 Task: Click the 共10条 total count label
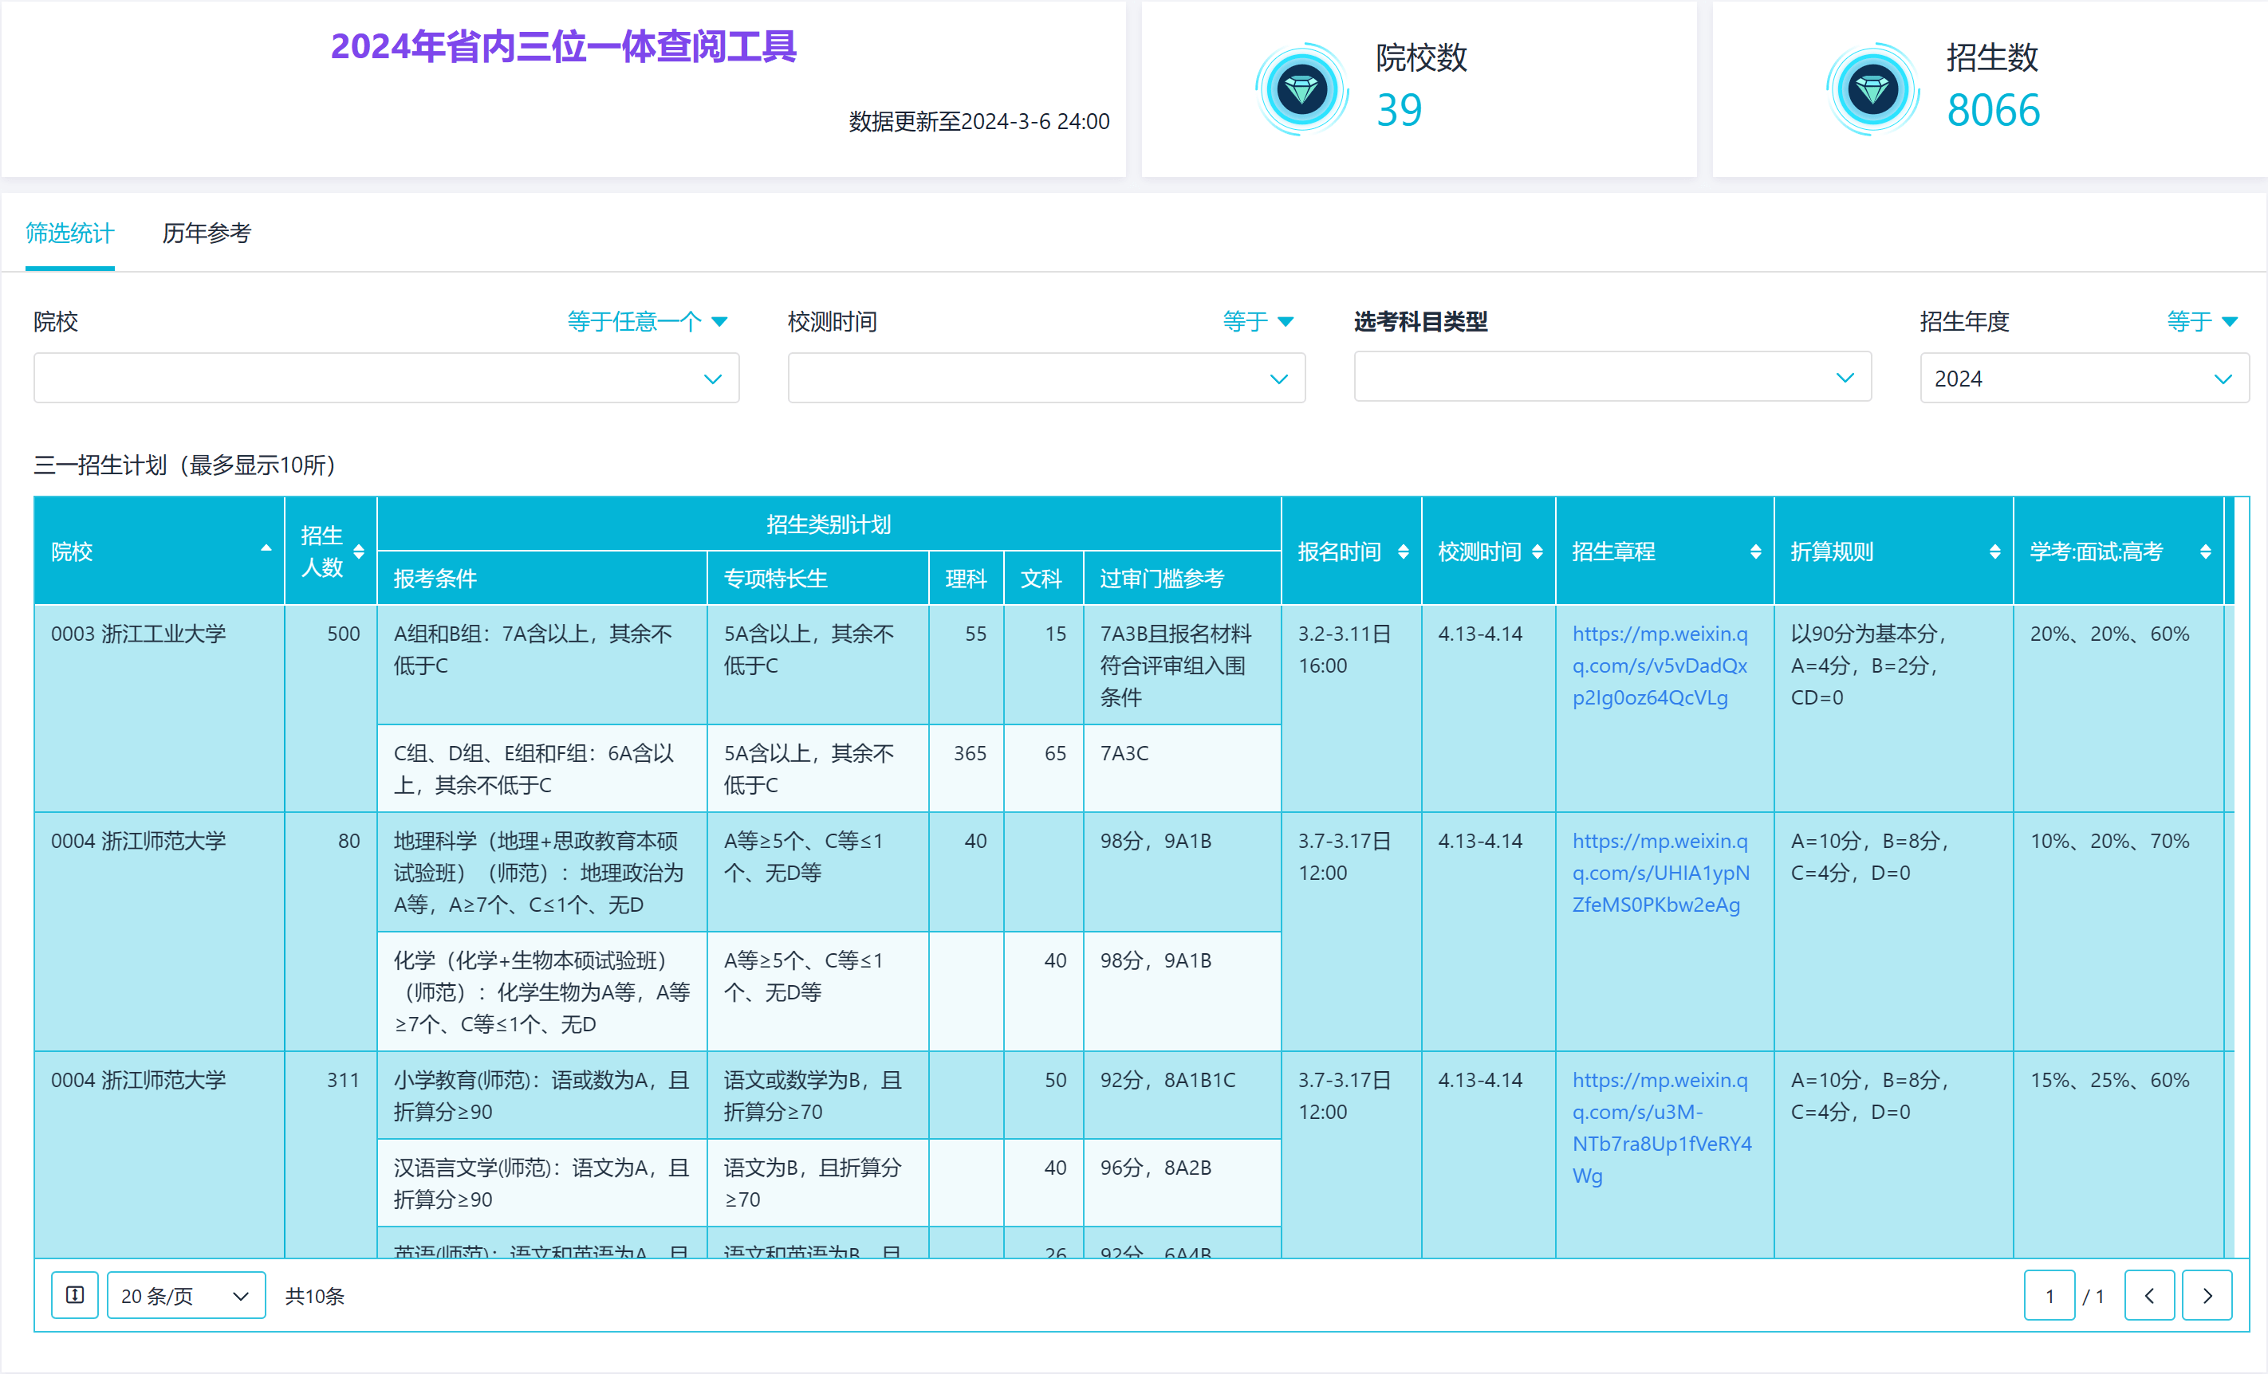coord(315,1295)
